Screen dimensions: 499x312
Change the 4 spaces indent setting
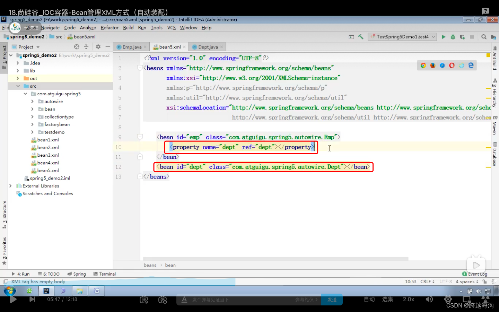pyautogui.click(x=467, y=281)
